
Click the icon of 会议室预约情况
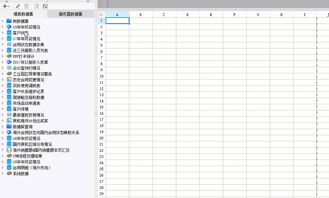pyautogui.click(x=9, y=68)
